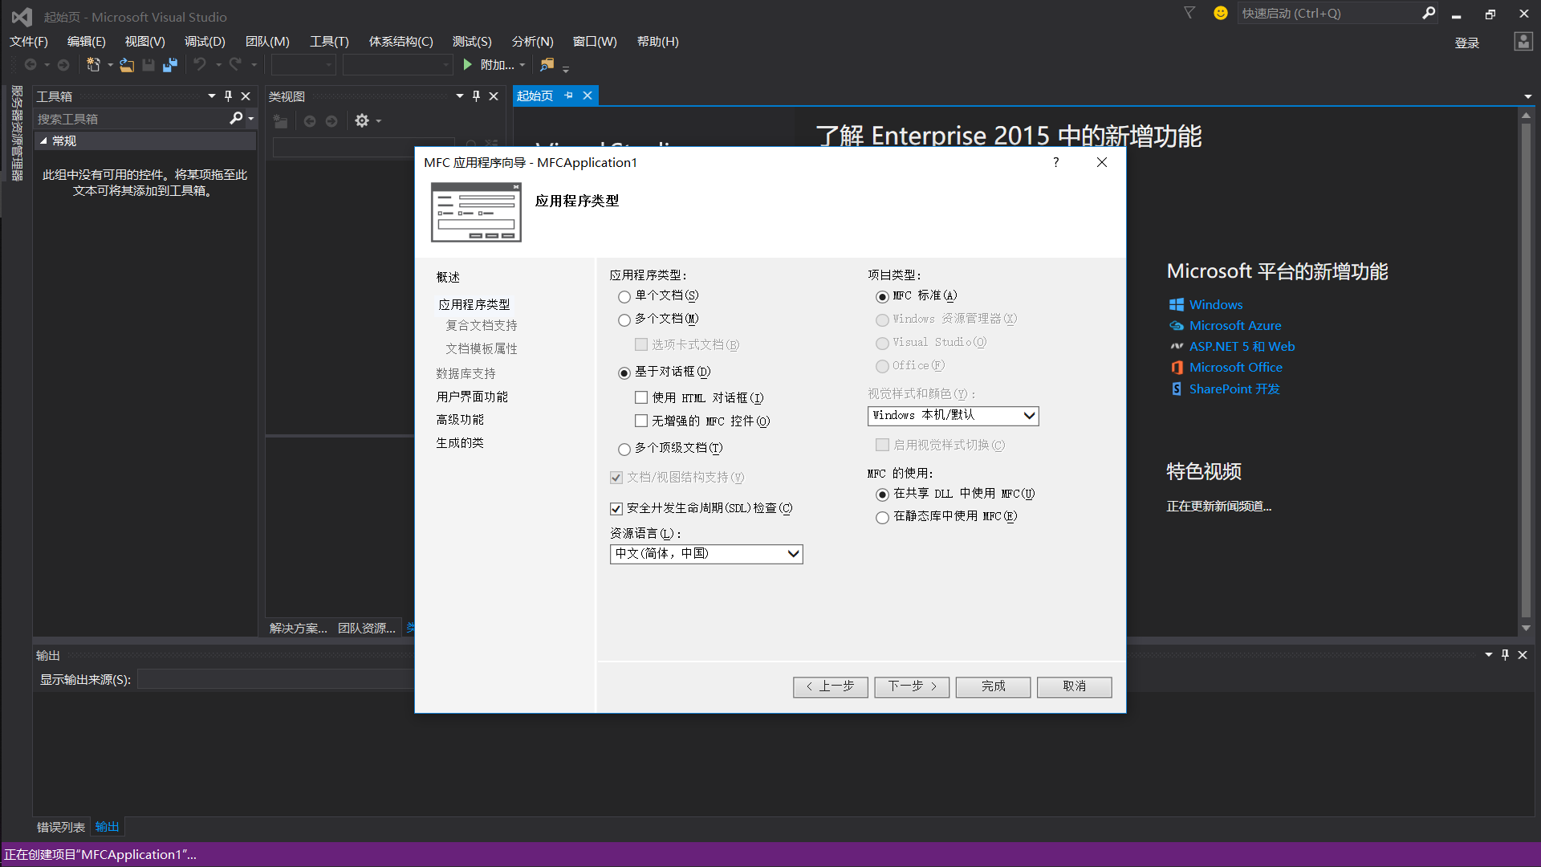Open the Microsoft Azure link
Viewport: 1541px width, 867px height.
[x=1234, y=326]
